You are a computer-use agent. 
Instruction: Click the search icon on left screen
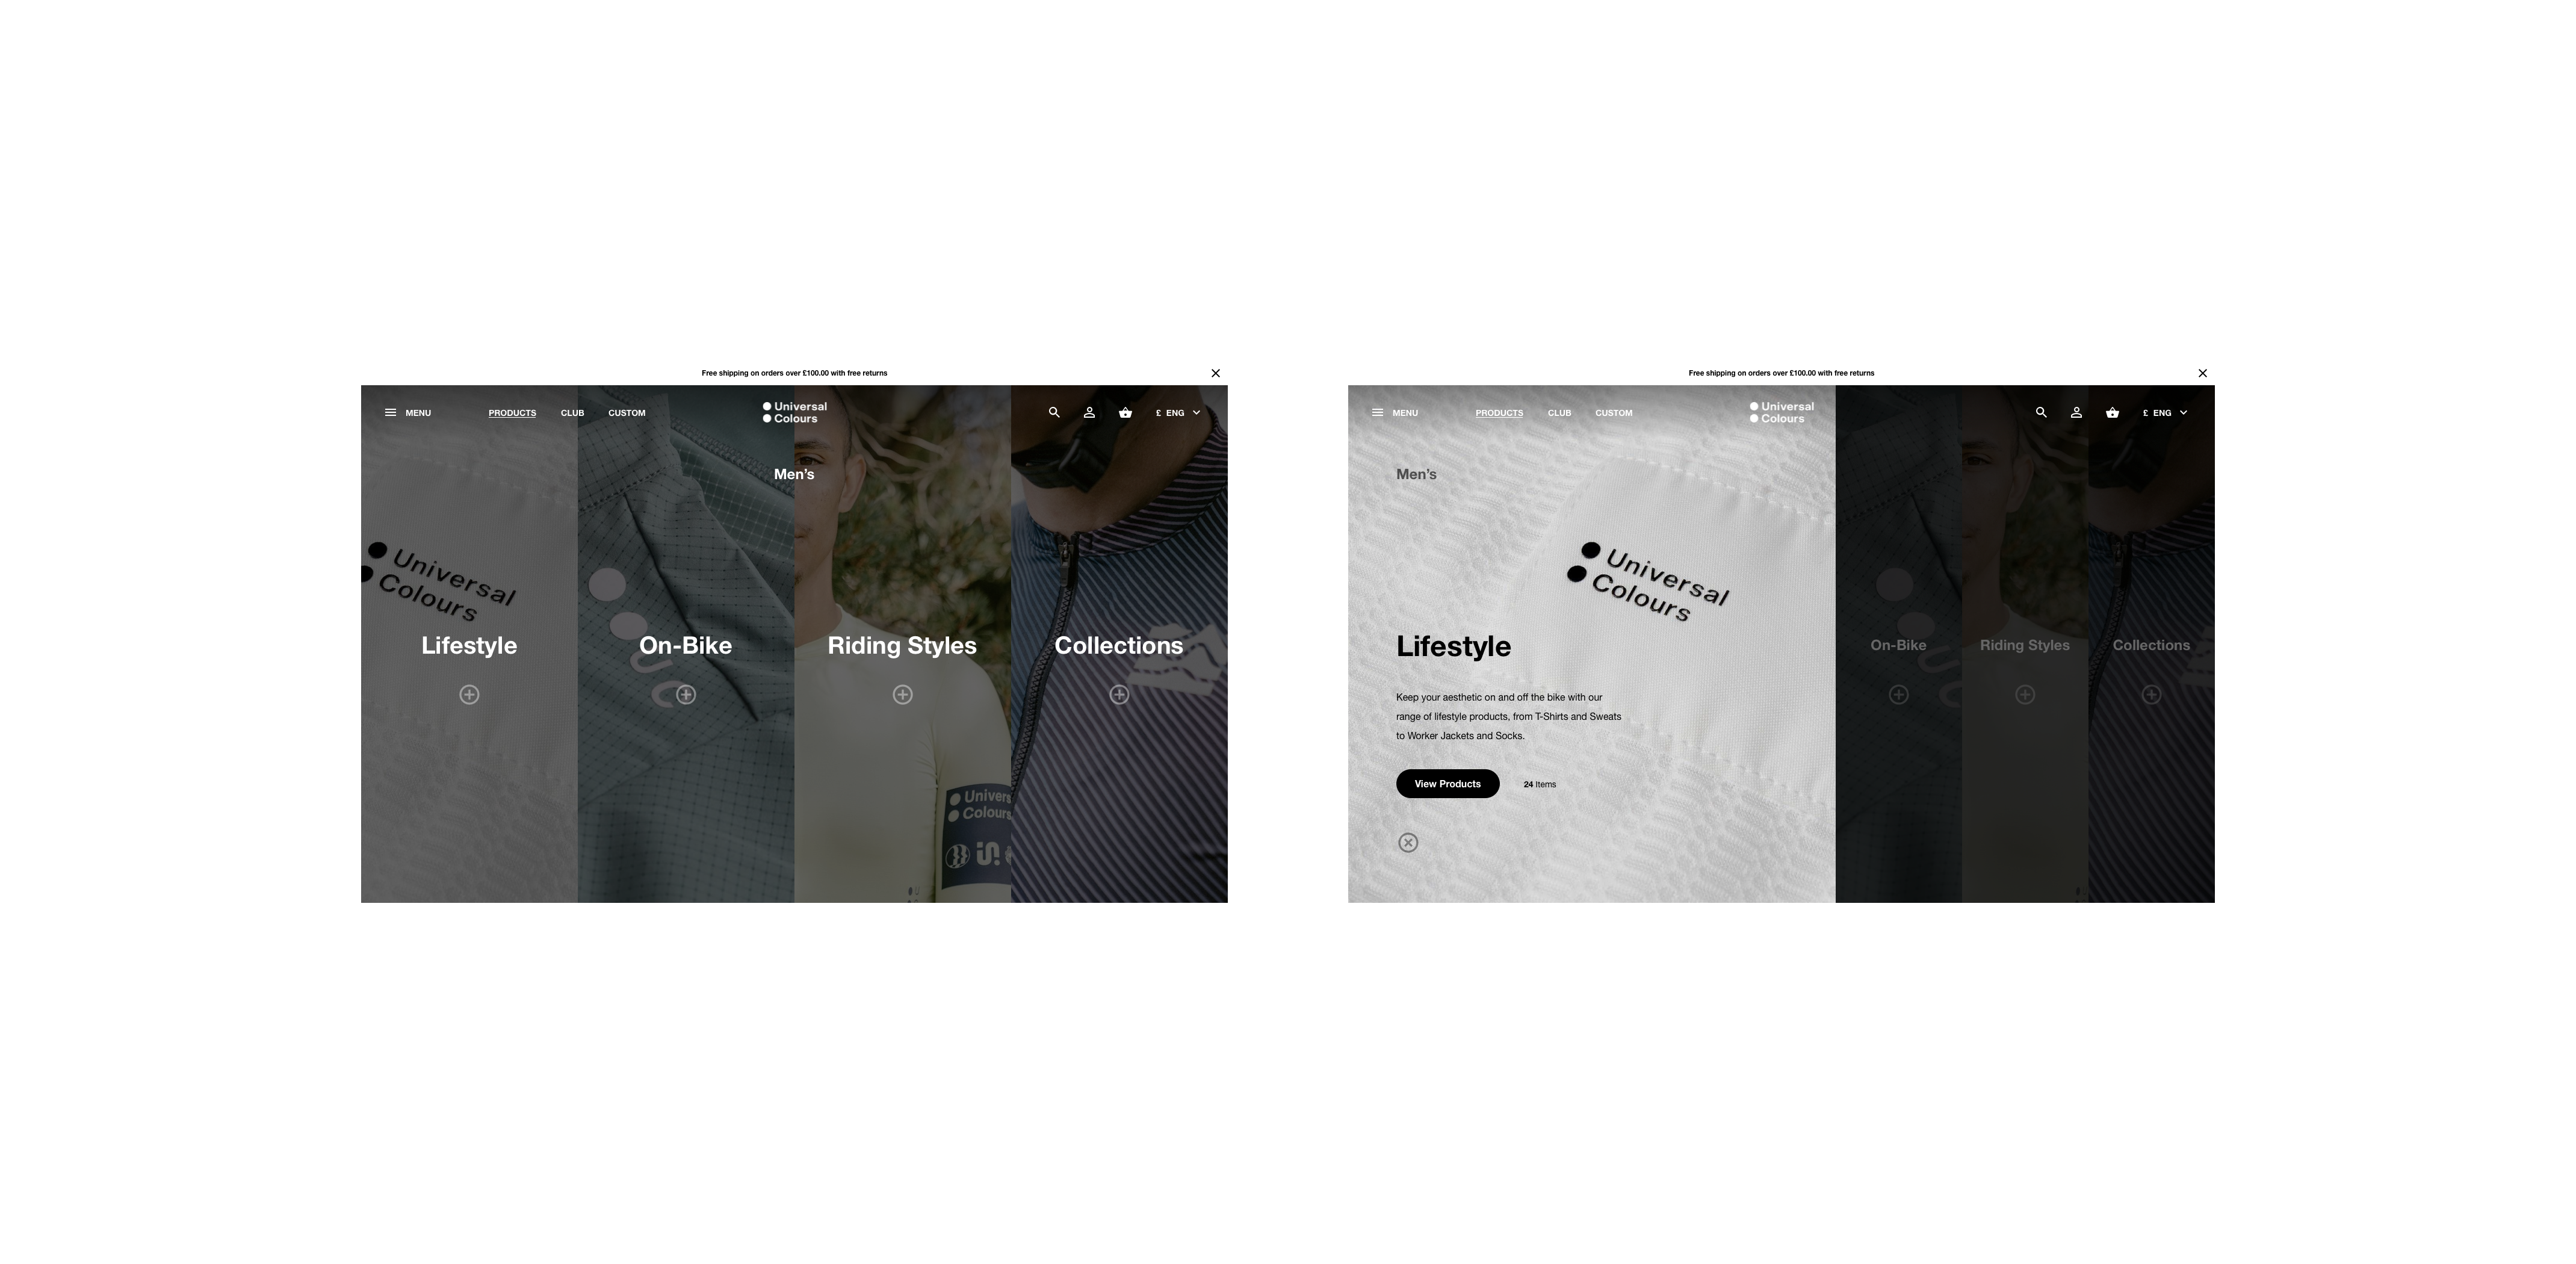pos(1053,411)
